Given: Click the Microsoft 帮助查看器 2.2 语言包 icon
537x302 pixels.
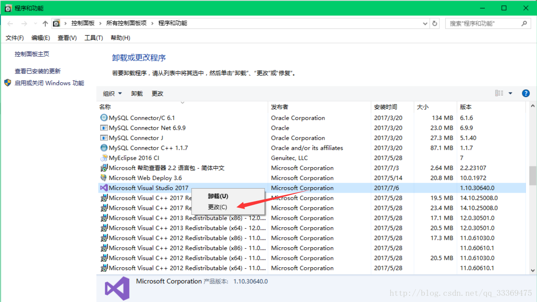Looking at the screenshot, I should pyautogui.click(x=104, y=168).
